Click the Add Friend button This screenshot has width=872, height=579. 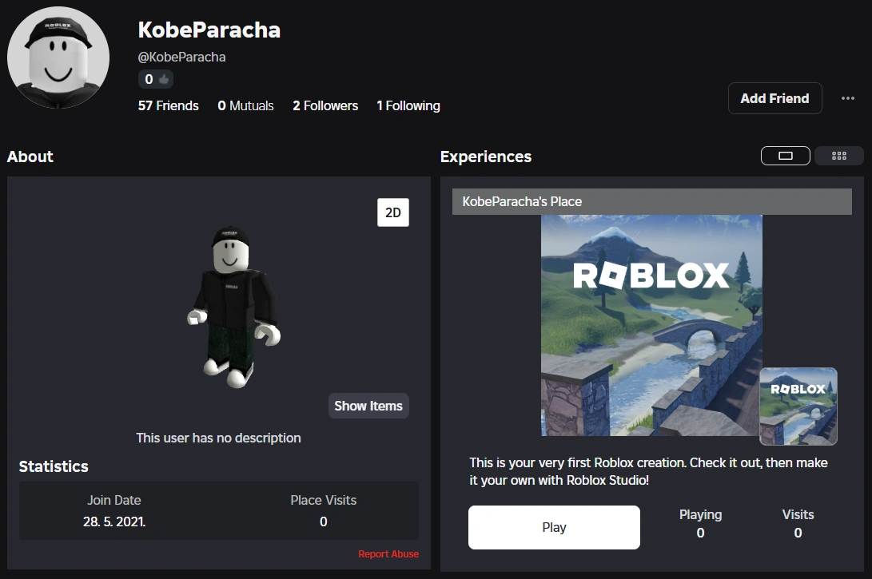[774, 98]
